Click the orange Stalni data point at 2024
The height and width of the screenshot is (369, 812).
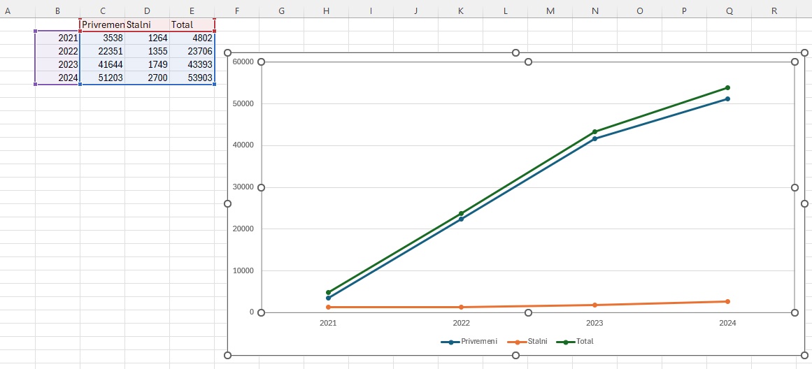[727, 301]
